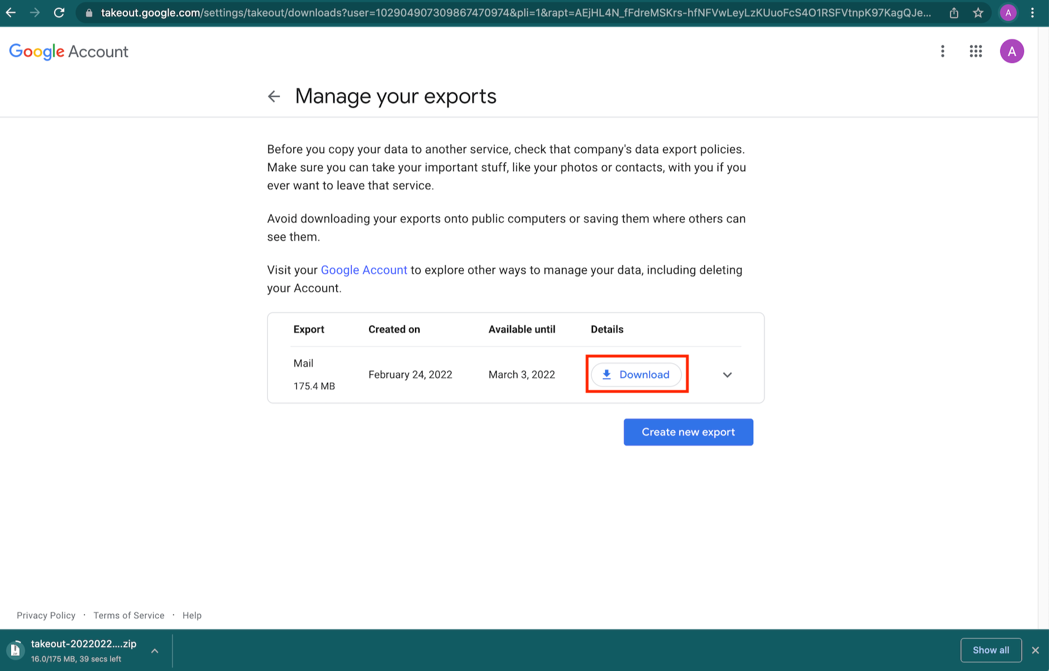Reload the page with refresh icon
Screen dimensions: 1049x671
click(x=59, y=13)
